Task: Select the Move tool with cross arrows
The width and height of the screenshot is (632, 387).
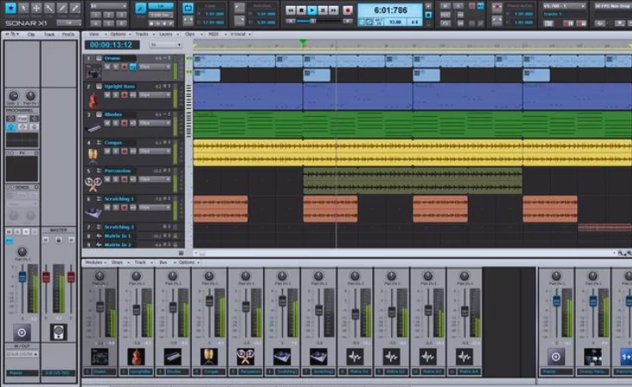Action: [x=36, y=8]
